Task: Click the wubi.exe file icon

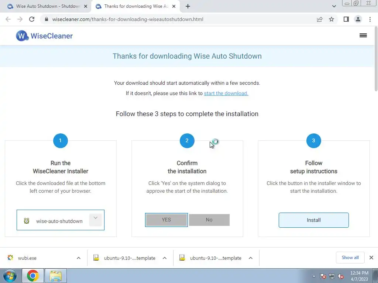Action: click(x=10, y=258)
